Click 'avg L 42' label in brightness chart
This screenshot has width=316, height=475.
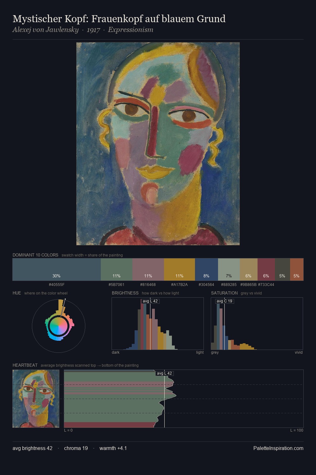(x=150, y=301)
